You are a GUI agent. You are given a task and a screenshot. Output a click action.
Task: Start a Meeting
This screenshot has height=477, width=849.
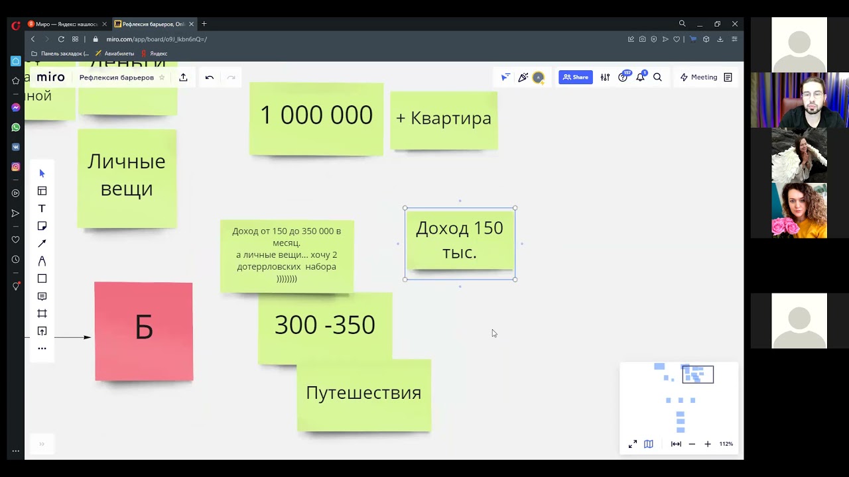(698, 78)
